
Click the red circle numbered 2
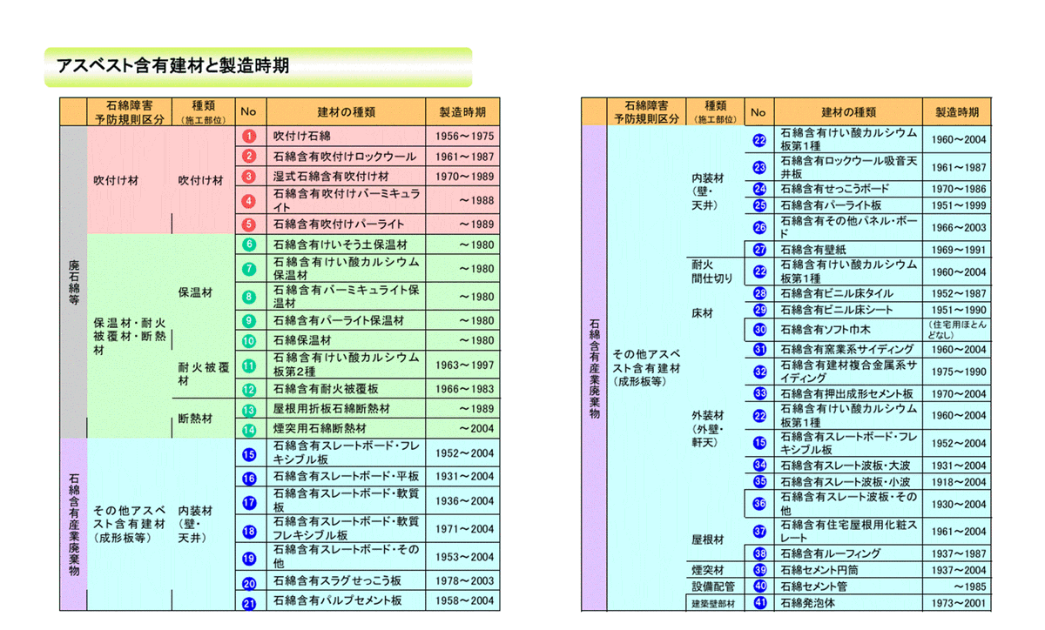pyautogui.click(x=248, y=157)
